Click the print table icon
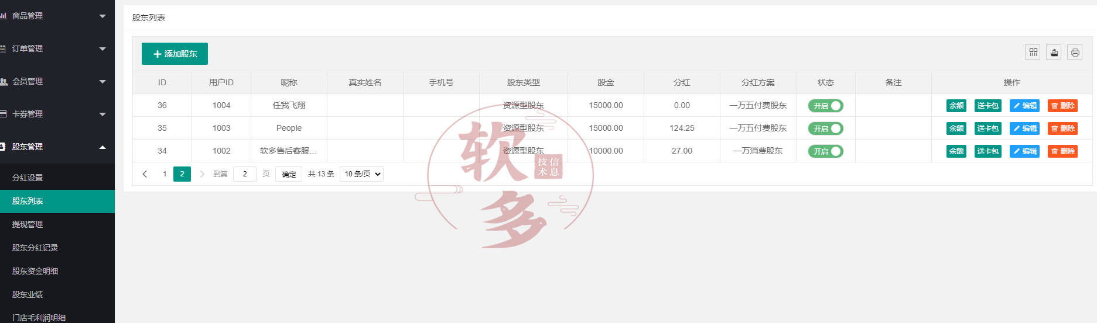Screen dimensions: 1097x323 point(1075,53)
